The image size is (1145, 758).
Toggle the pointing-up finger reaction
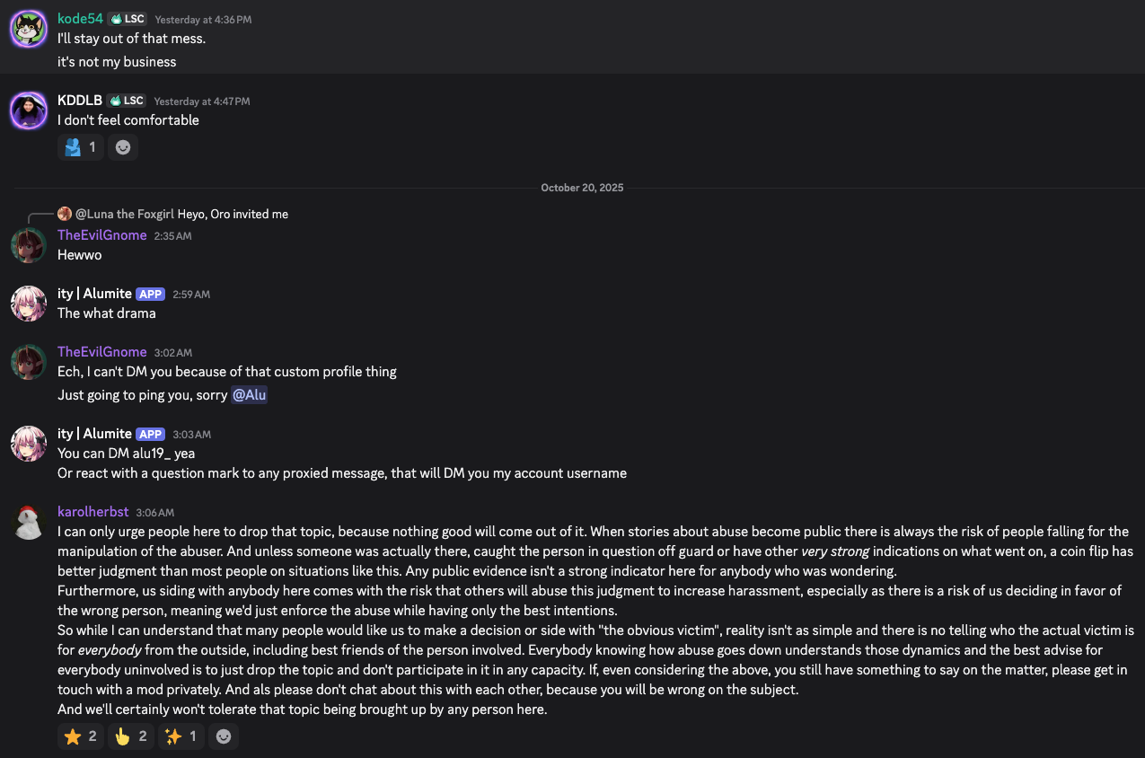coord(131,736)
